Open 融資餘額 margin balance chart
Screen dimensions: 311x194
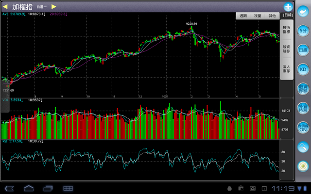coord(303,89)
